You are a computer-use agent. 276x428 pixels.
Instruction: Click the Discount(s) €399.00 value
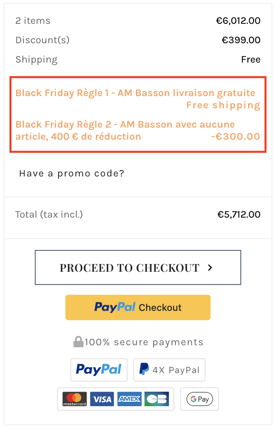point(241,40)
